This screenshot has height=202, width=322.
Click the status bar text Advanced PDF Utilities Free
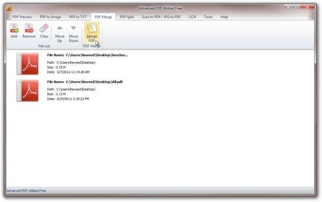coord(26,191)
